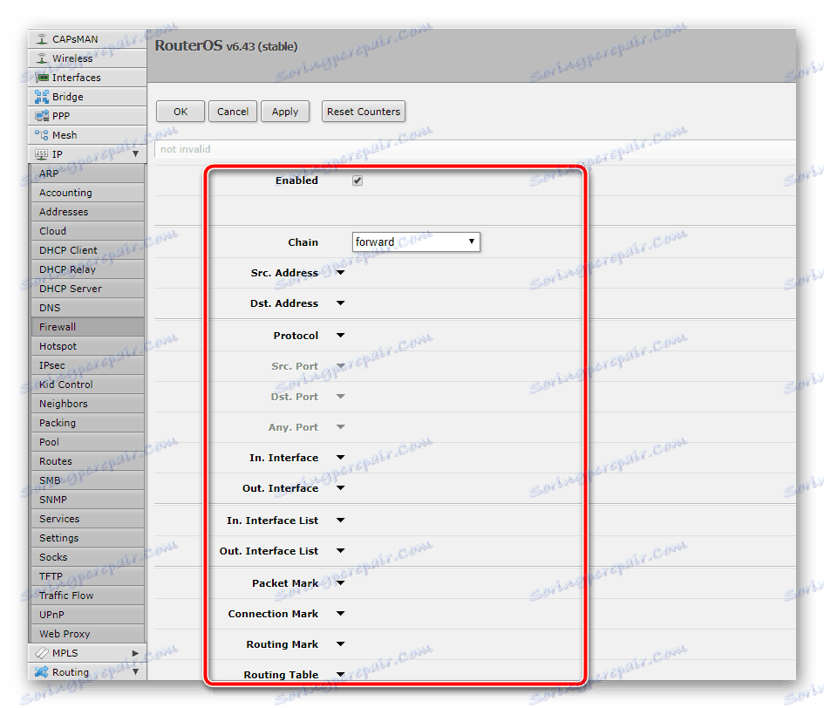Click the CAPsMAN antenna icon
The image size is (824, 708).
pos(42,39)
